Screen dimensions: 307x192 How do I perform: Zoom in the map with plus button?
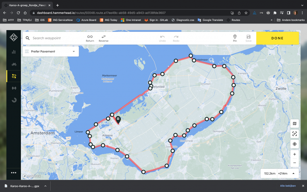pos(295,154)
